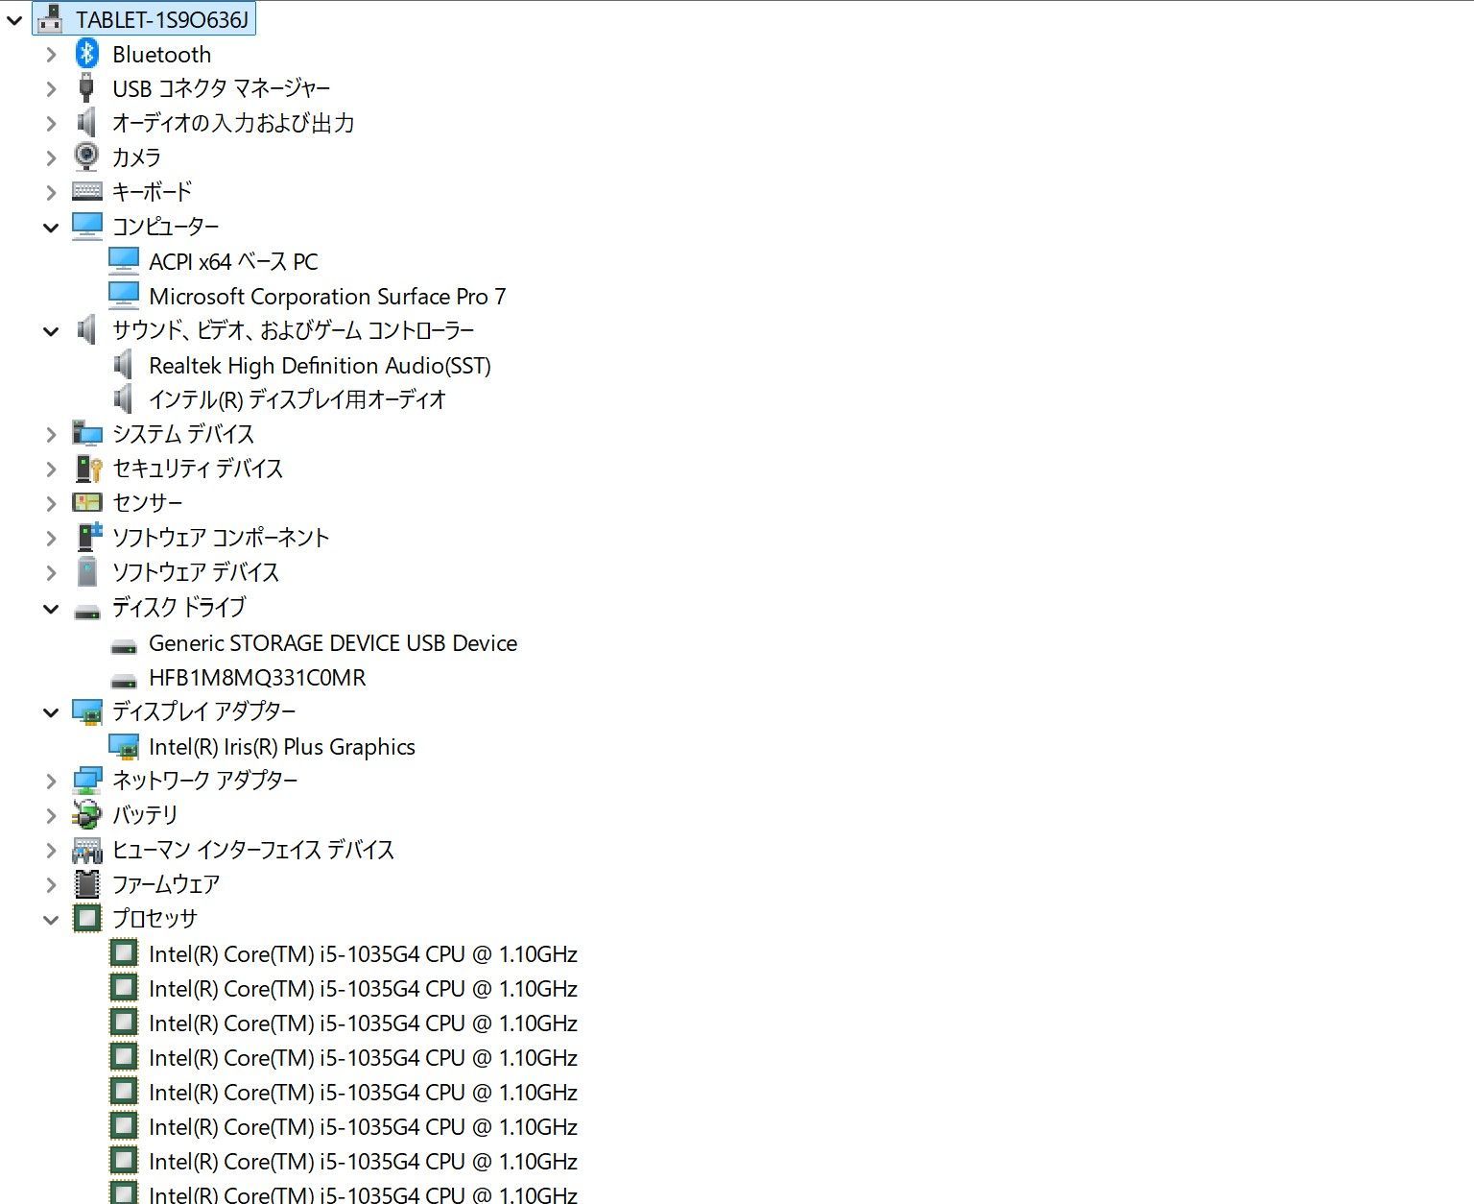This screenshot has height=1204, width=1474.
Task: Expand the センサー category
Action: (51, 503)
